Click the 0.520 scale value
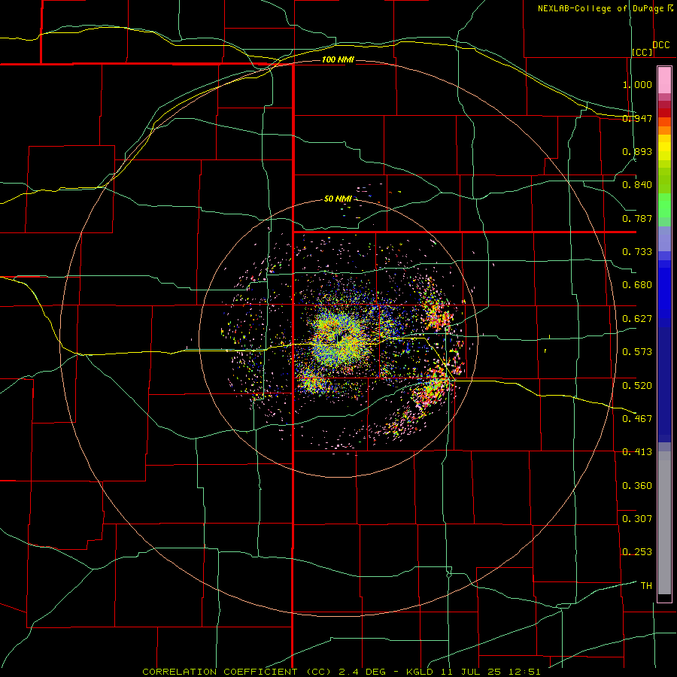Viewport: 677px width, 677px height. tap(637, 385)
